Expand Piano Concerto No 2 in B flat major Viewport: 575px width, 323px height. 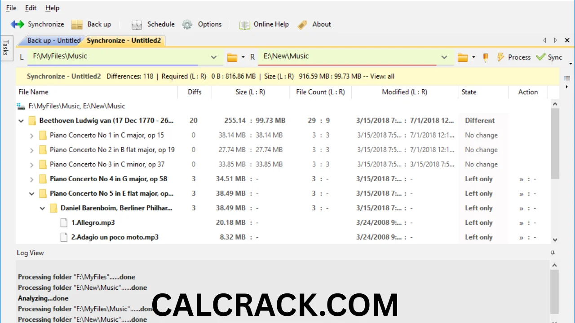(x=31, y=150)
